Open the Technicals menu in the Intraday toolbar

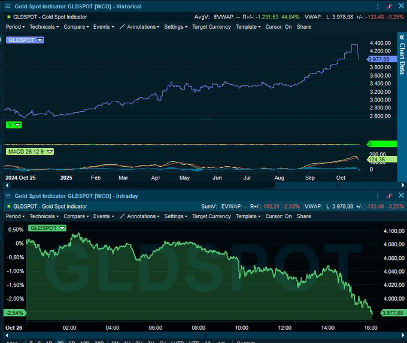pos(44,216)
